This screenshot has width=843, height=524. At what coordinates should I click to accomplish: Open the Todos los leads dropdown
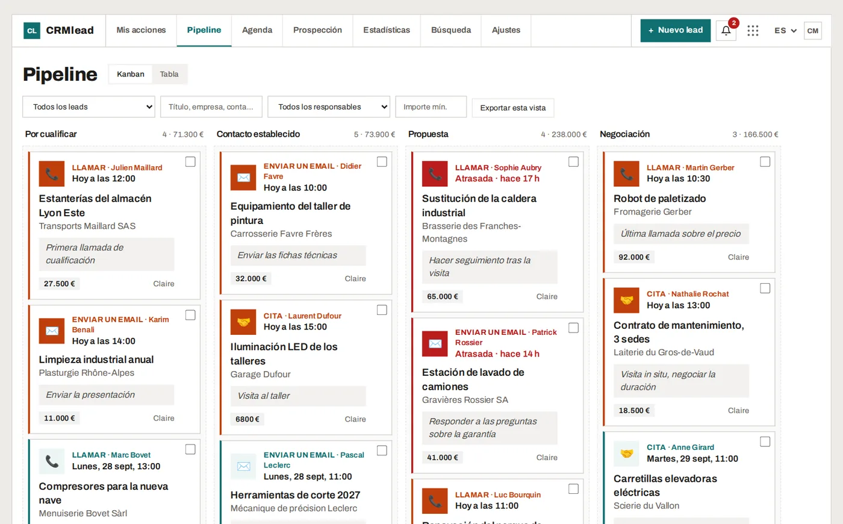coord(89,107)
